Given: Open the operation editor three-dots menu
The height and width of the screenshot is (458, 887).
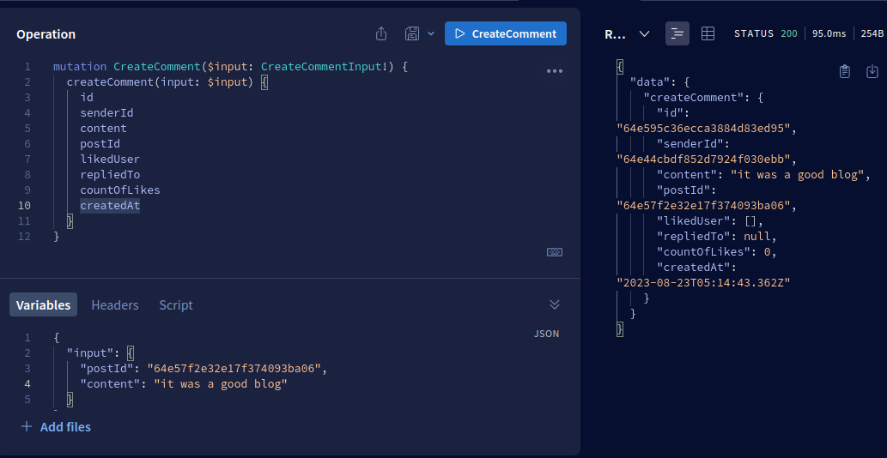Looking at the screenshot, I should (x=555, y=71).
